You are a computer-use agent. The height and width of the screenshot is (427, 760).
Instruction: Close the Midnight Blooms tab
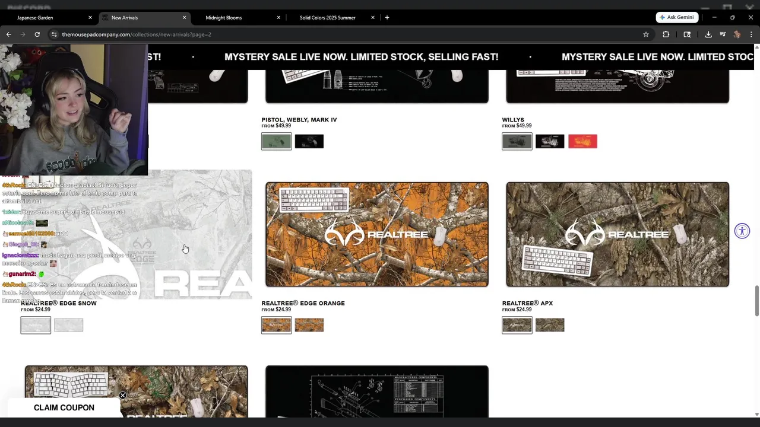click(278, 18)
